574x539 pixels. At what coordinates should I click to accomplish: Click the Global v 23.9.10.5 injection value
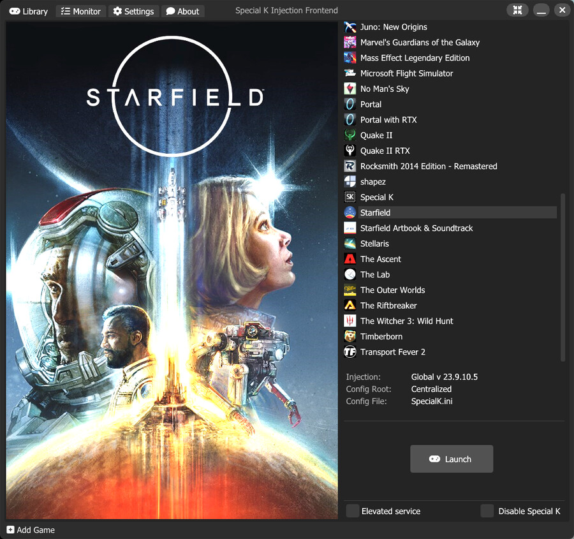[x=445, y=377]
